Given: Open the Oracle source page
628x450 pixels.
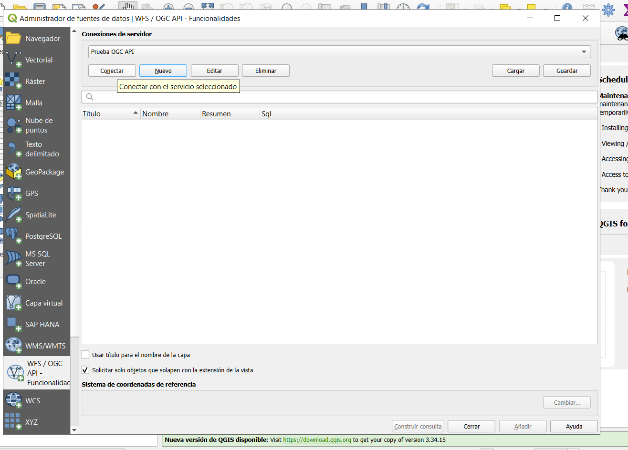Looking at the screenshot, I should [37, 282].
